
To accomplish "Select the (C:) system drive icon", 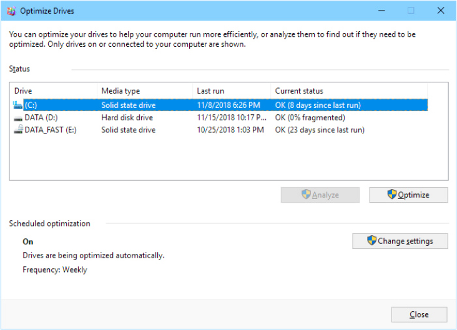I will (x=17, y=105).
